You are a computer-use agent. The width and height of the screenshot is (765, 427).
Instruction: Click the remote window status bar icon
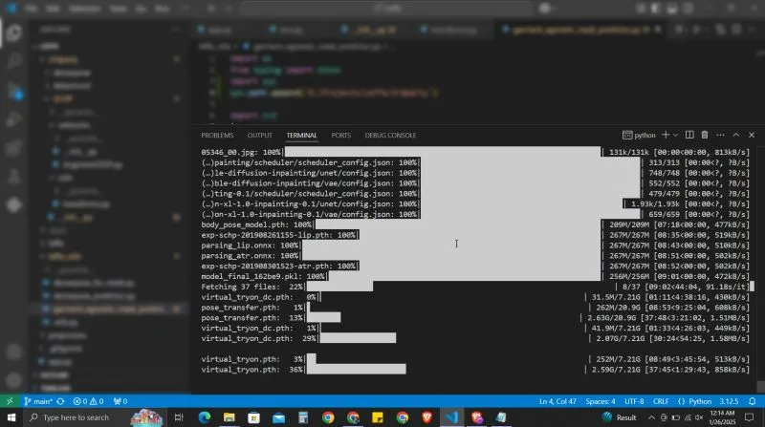click(9, 401)
